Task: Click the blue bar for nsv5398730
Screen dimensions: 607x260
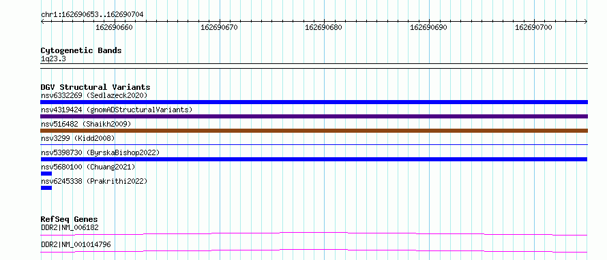Action: (x=314, y=159)
